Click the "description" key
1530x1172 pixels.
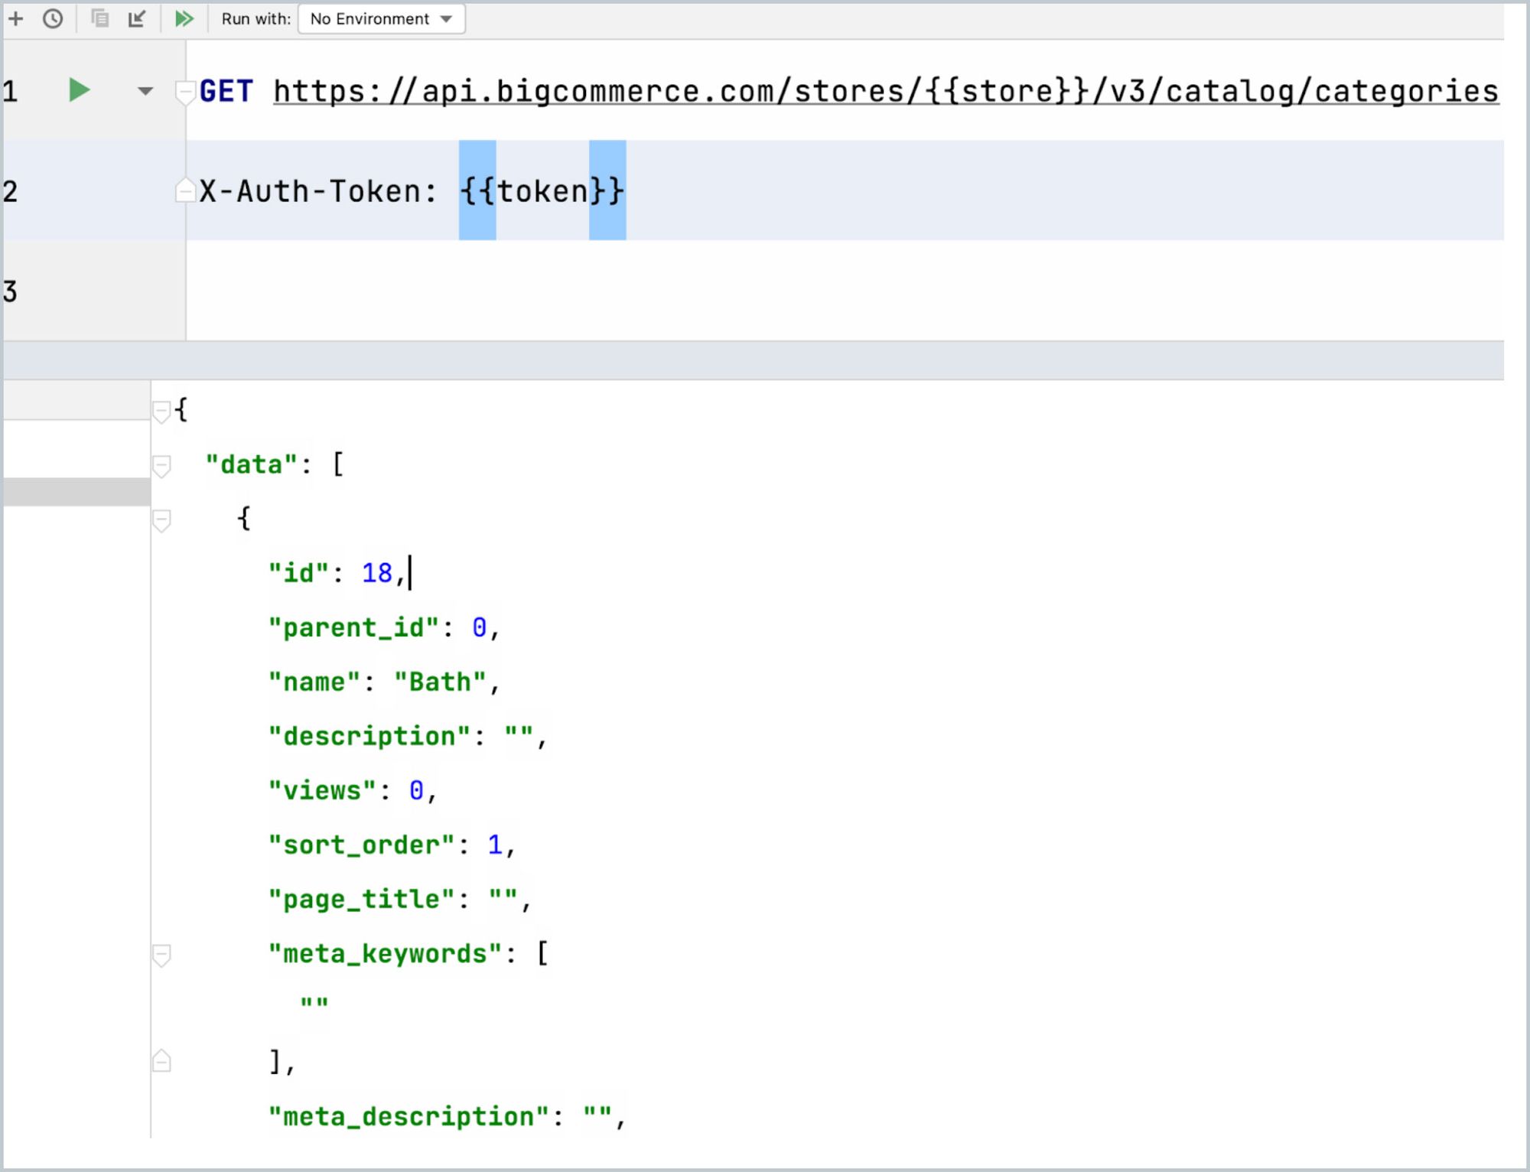[369, 736]
